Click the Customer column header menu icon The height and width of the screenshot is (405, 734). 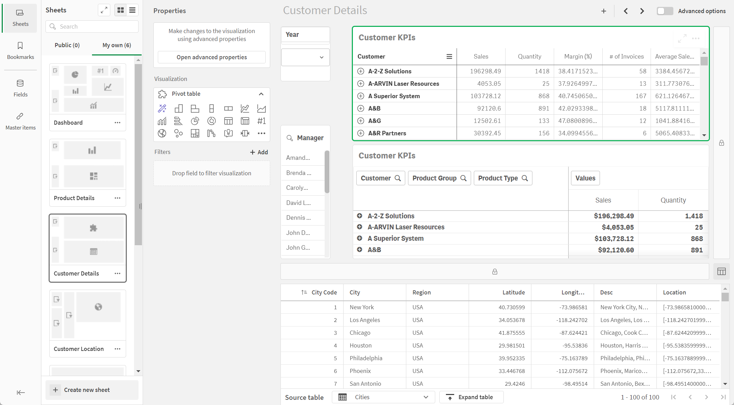[x=449, y=56]
